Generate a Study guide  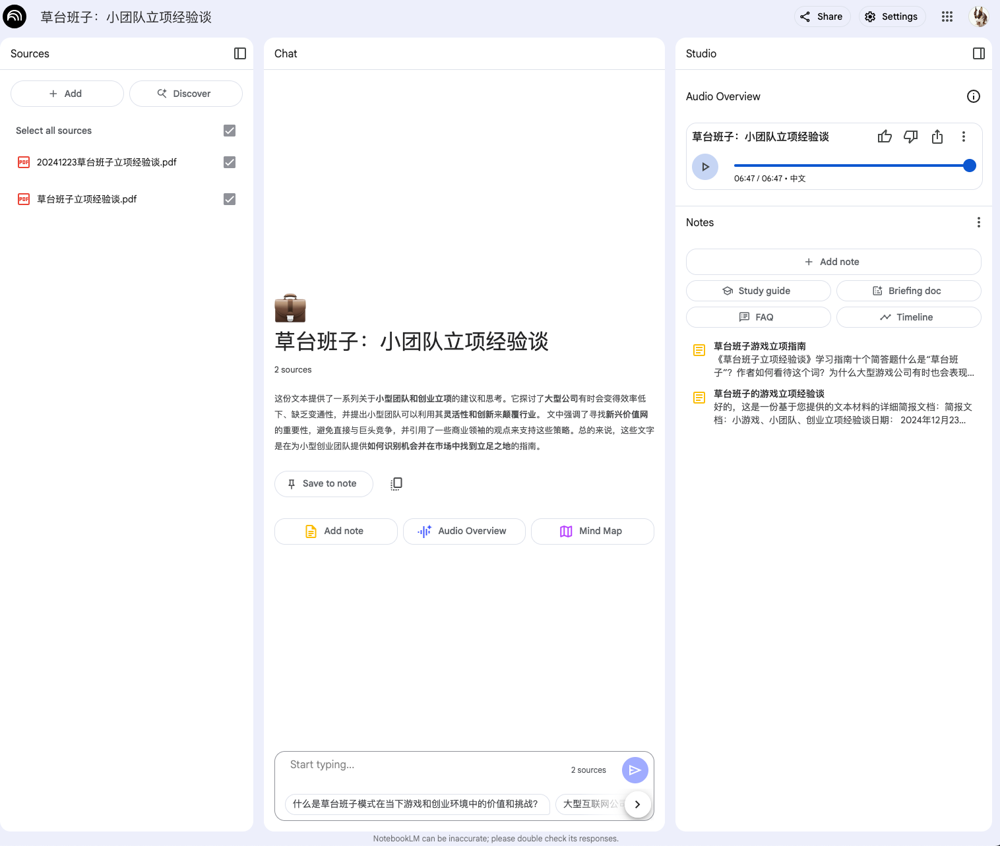(x=758, y=291)
